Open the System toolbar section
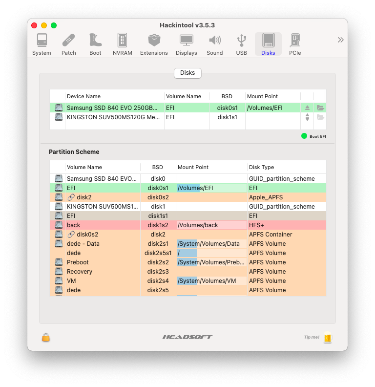Viewport: 375px width, 387px height. click(x=42, y=44)
